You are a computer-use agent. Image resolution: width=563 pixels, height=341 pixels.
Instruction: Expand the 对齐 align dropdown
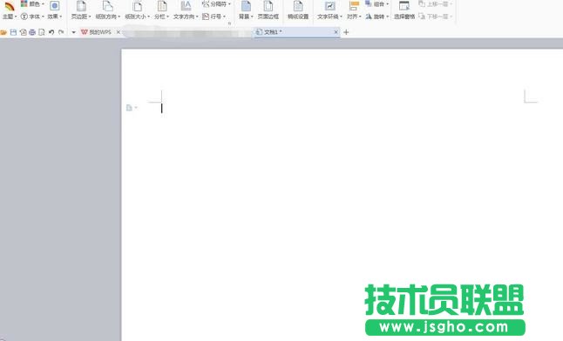[354, 10]
